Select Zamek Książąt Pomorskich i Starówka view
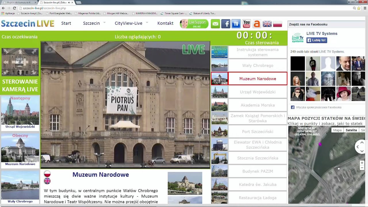The image size is (368, 207). (258, 118)
